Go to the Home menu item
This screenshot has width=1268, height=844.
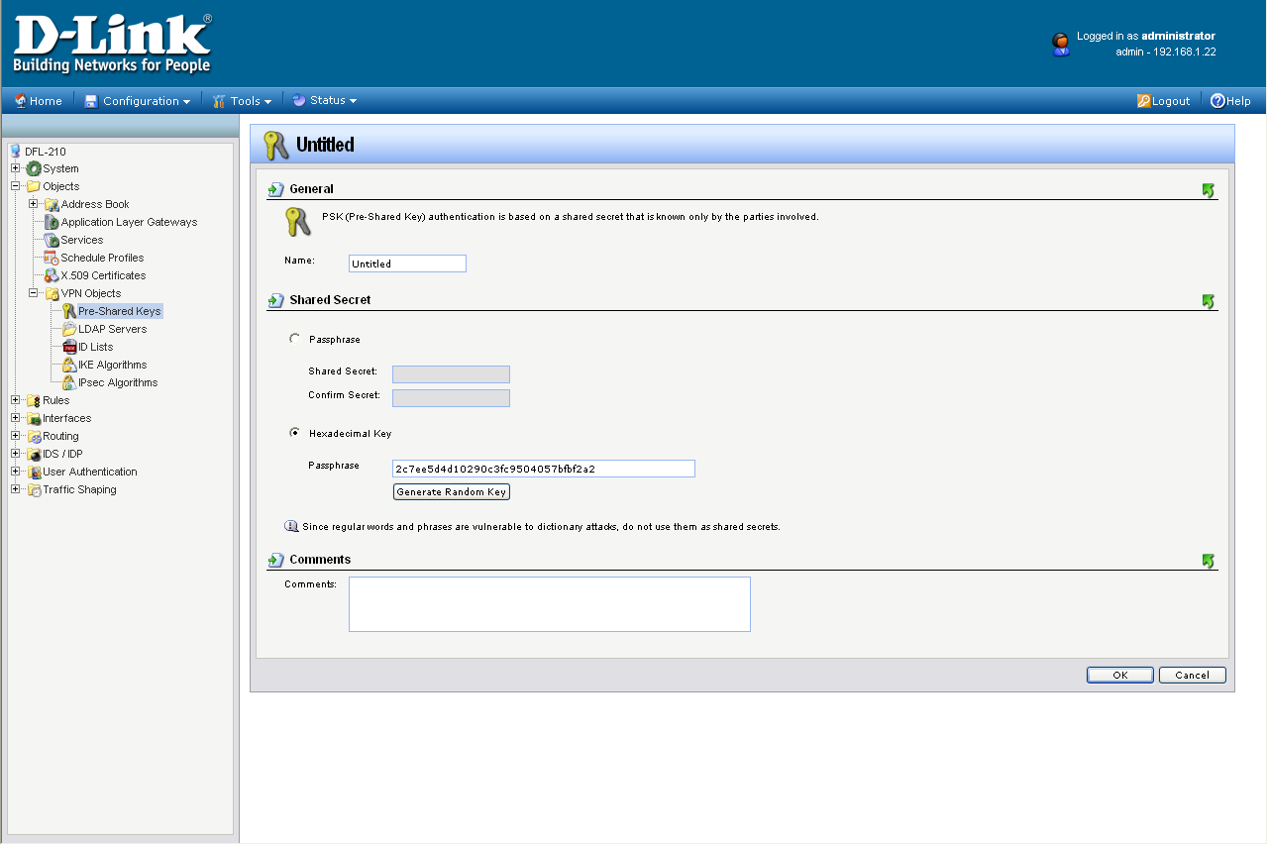[x=38, y=101]
